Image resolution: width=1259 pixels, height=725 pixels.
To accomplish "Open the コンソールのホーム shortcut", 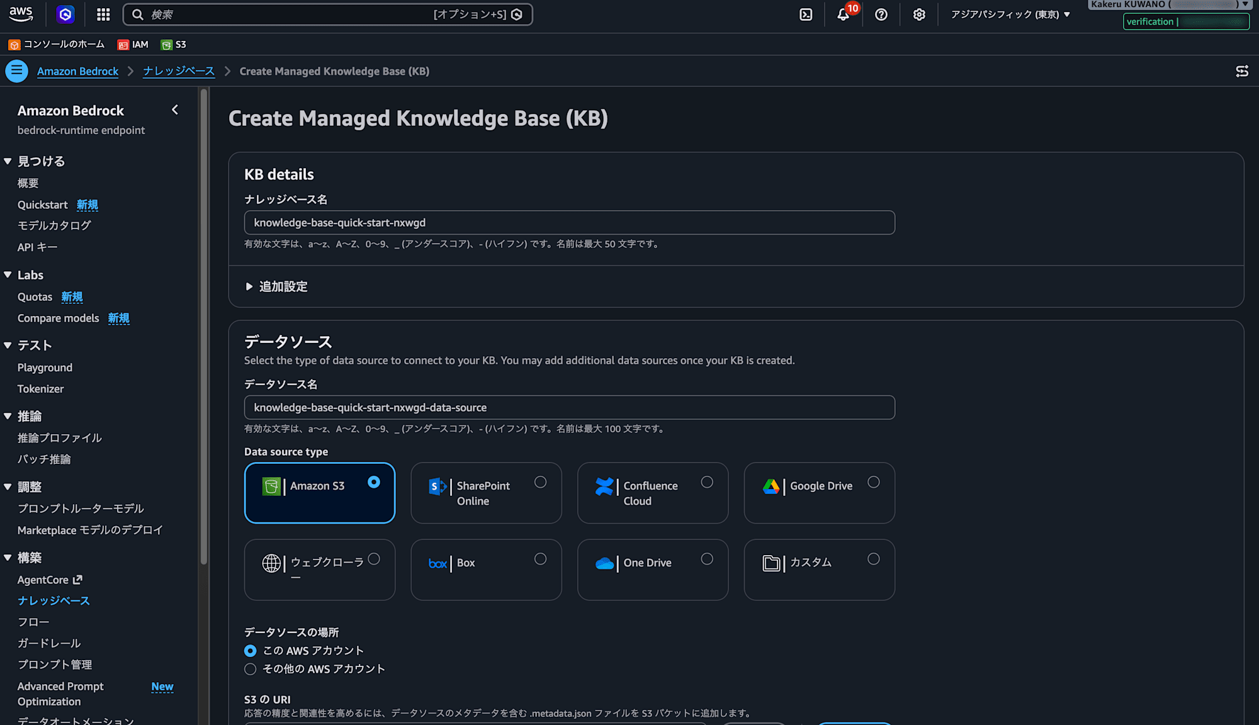I will (57, 45).
